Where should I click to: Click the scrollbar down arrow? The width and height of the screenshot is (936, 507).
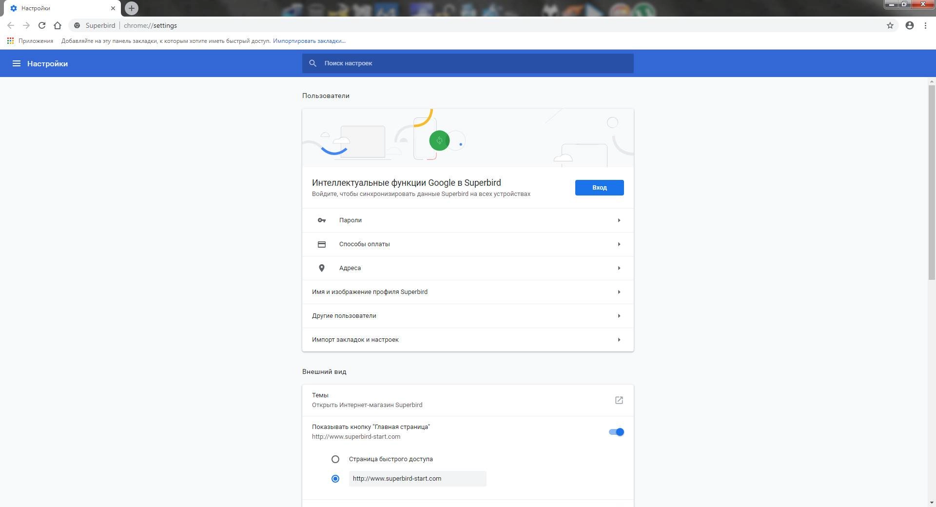pos(932,503)
